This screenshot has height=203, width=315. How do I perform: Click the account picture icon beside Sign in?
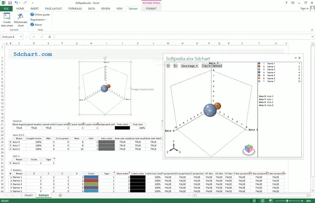[x=312, y=8]
